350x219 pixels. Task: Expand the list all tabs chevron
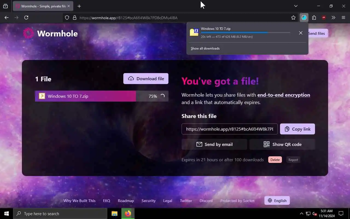coord(296,6)
